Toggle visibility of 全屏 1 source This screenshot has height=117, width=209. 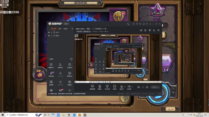(x=49, y=36)
